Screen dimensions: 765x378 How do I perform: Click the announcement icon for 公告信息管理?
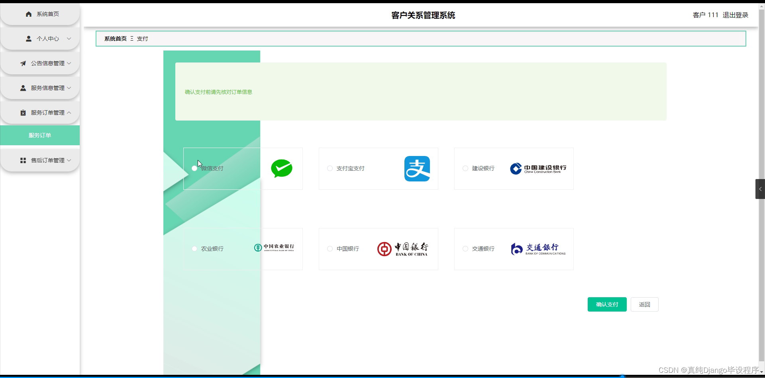(23, 63)
